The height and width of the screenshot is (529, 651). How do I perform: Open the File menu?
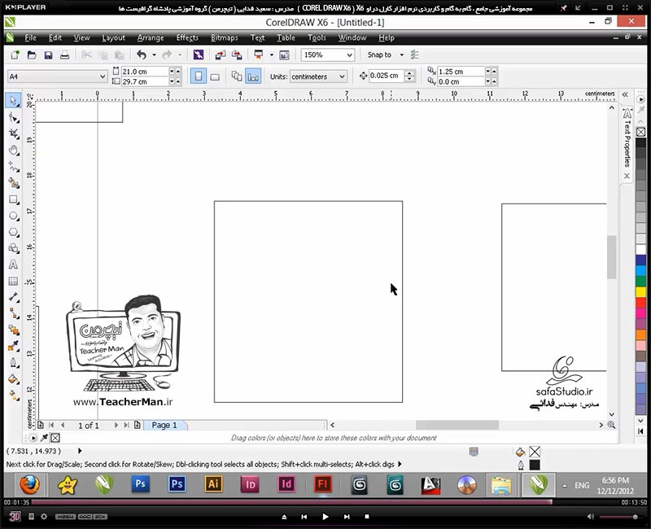[30, 37]
